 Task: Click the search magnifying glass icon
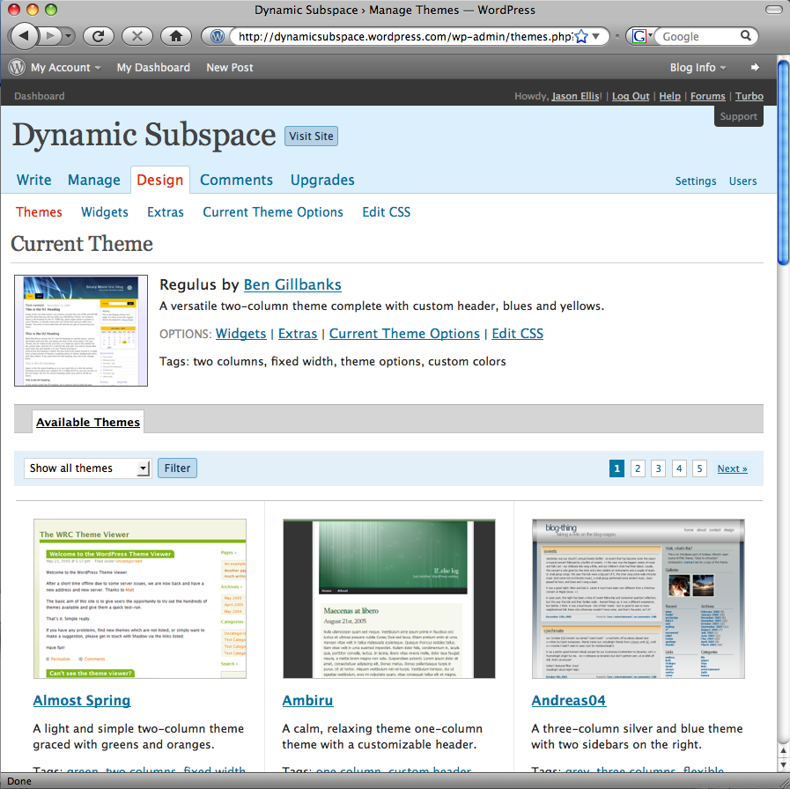click(746, 36)
